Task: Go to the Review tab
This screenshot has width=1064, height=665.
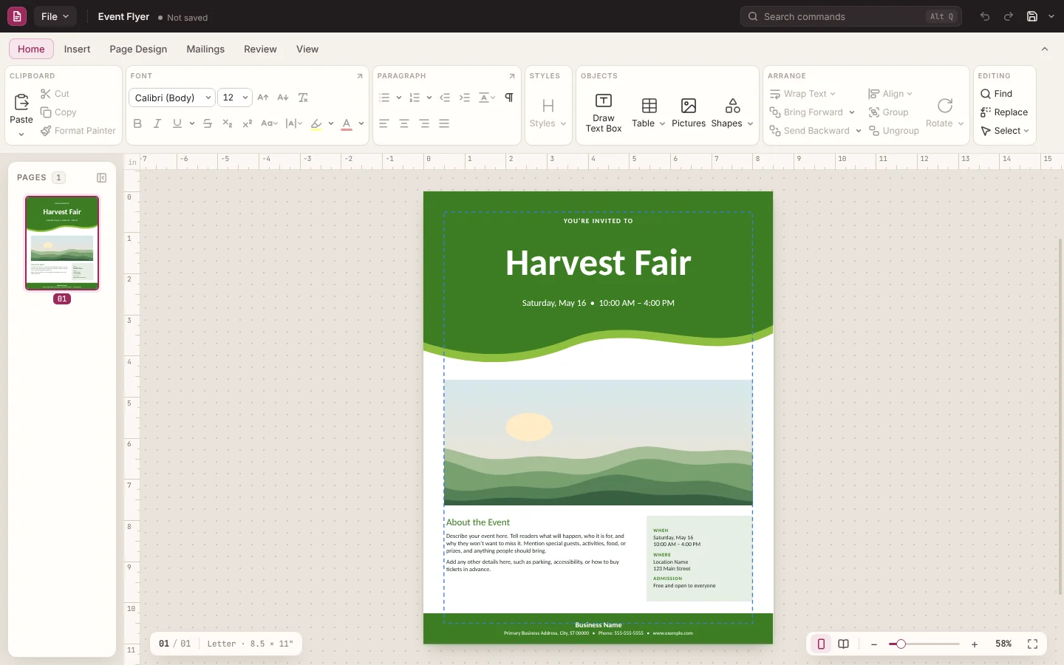Action: [x=260, y=49]
